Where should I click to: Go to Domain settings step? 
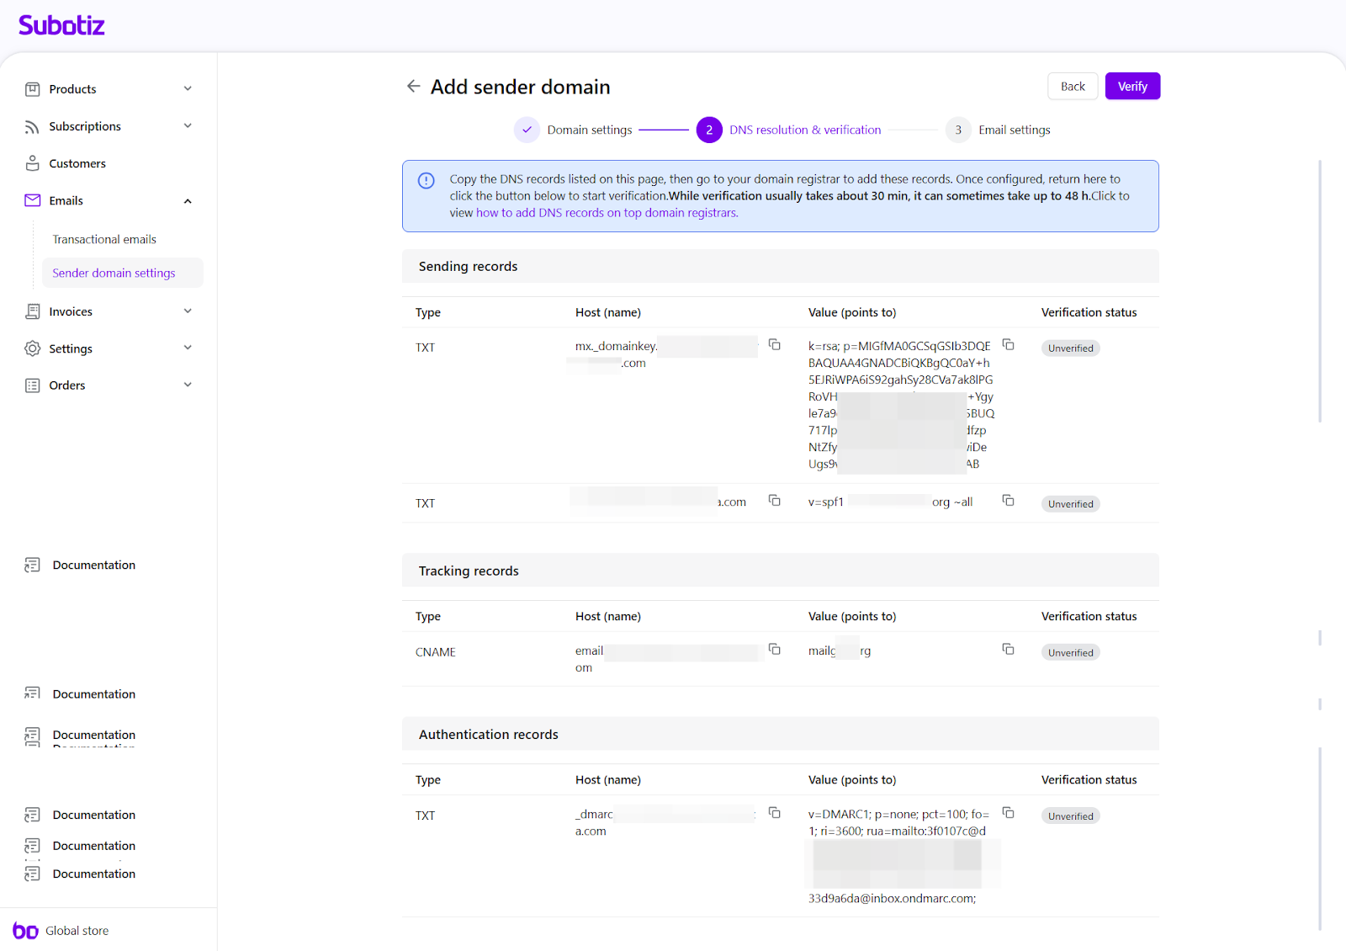point(588,130)
